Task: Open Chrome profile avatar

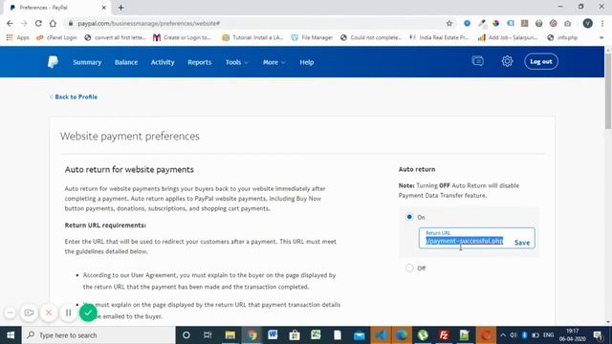Action: tap(587, 23)
